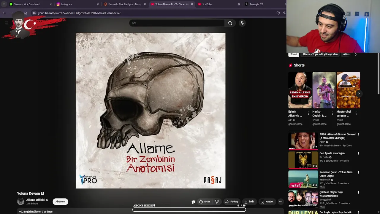
Task: Close the Anasayfa / X tab
Action: pos(286,4)
